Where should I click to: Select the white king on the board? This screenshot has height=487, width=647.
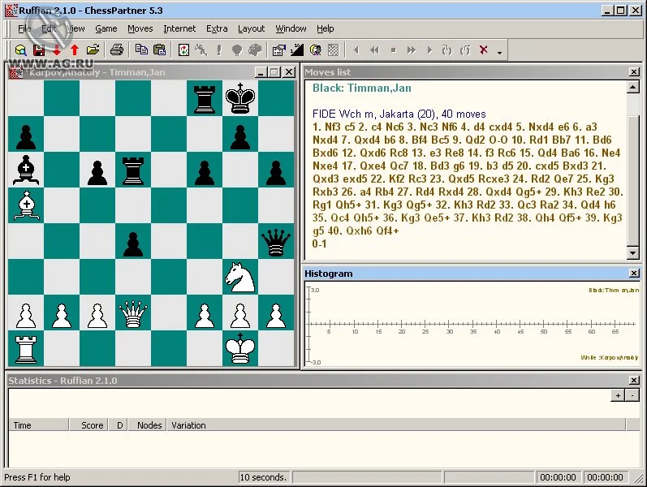pos(240,349)
